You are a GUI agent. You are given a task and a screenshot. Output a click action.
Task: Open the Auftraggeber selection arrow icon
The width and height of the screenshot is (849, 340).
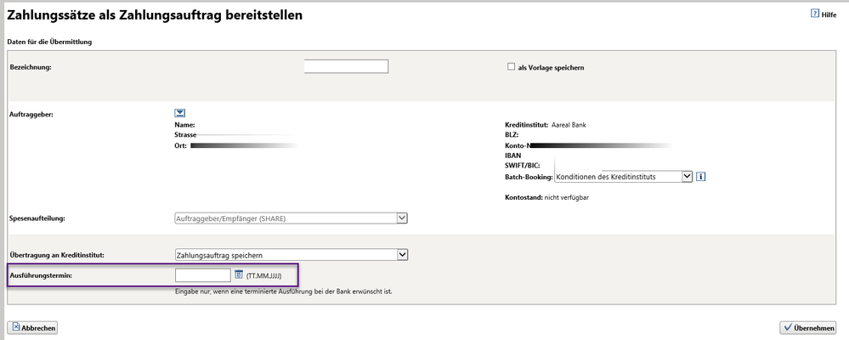click(180, 113)
